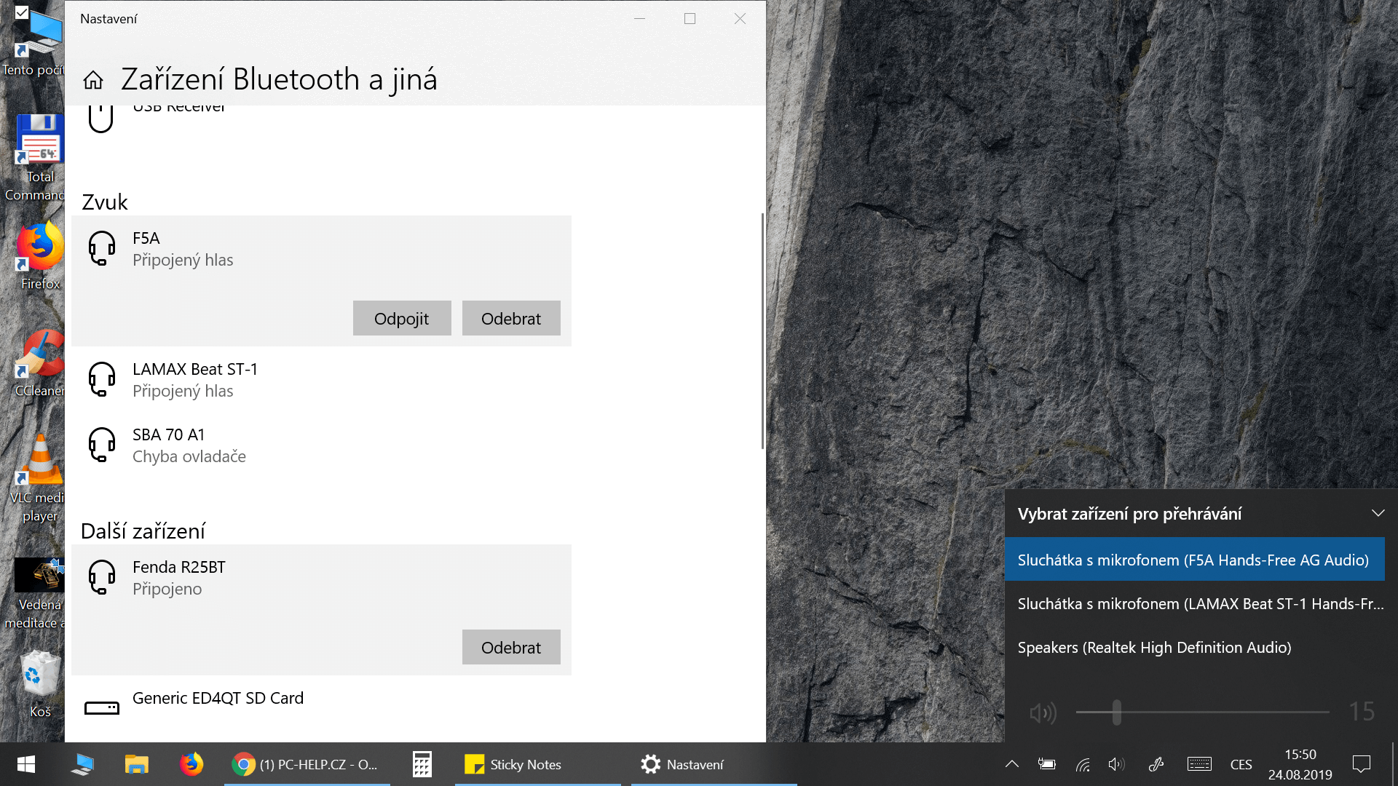Launch Calculator from the taskbar
Viewport: 1398px width, 786px height.
click(x=422, y=764)
